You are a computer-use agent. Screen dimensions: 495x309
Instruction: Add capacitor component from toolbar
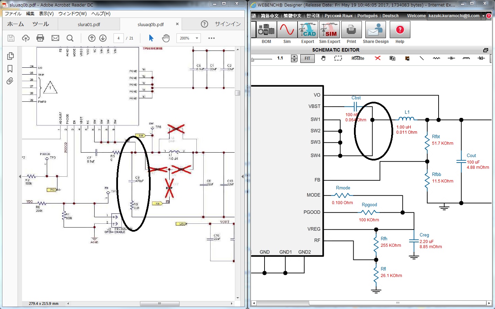[451, 58]
